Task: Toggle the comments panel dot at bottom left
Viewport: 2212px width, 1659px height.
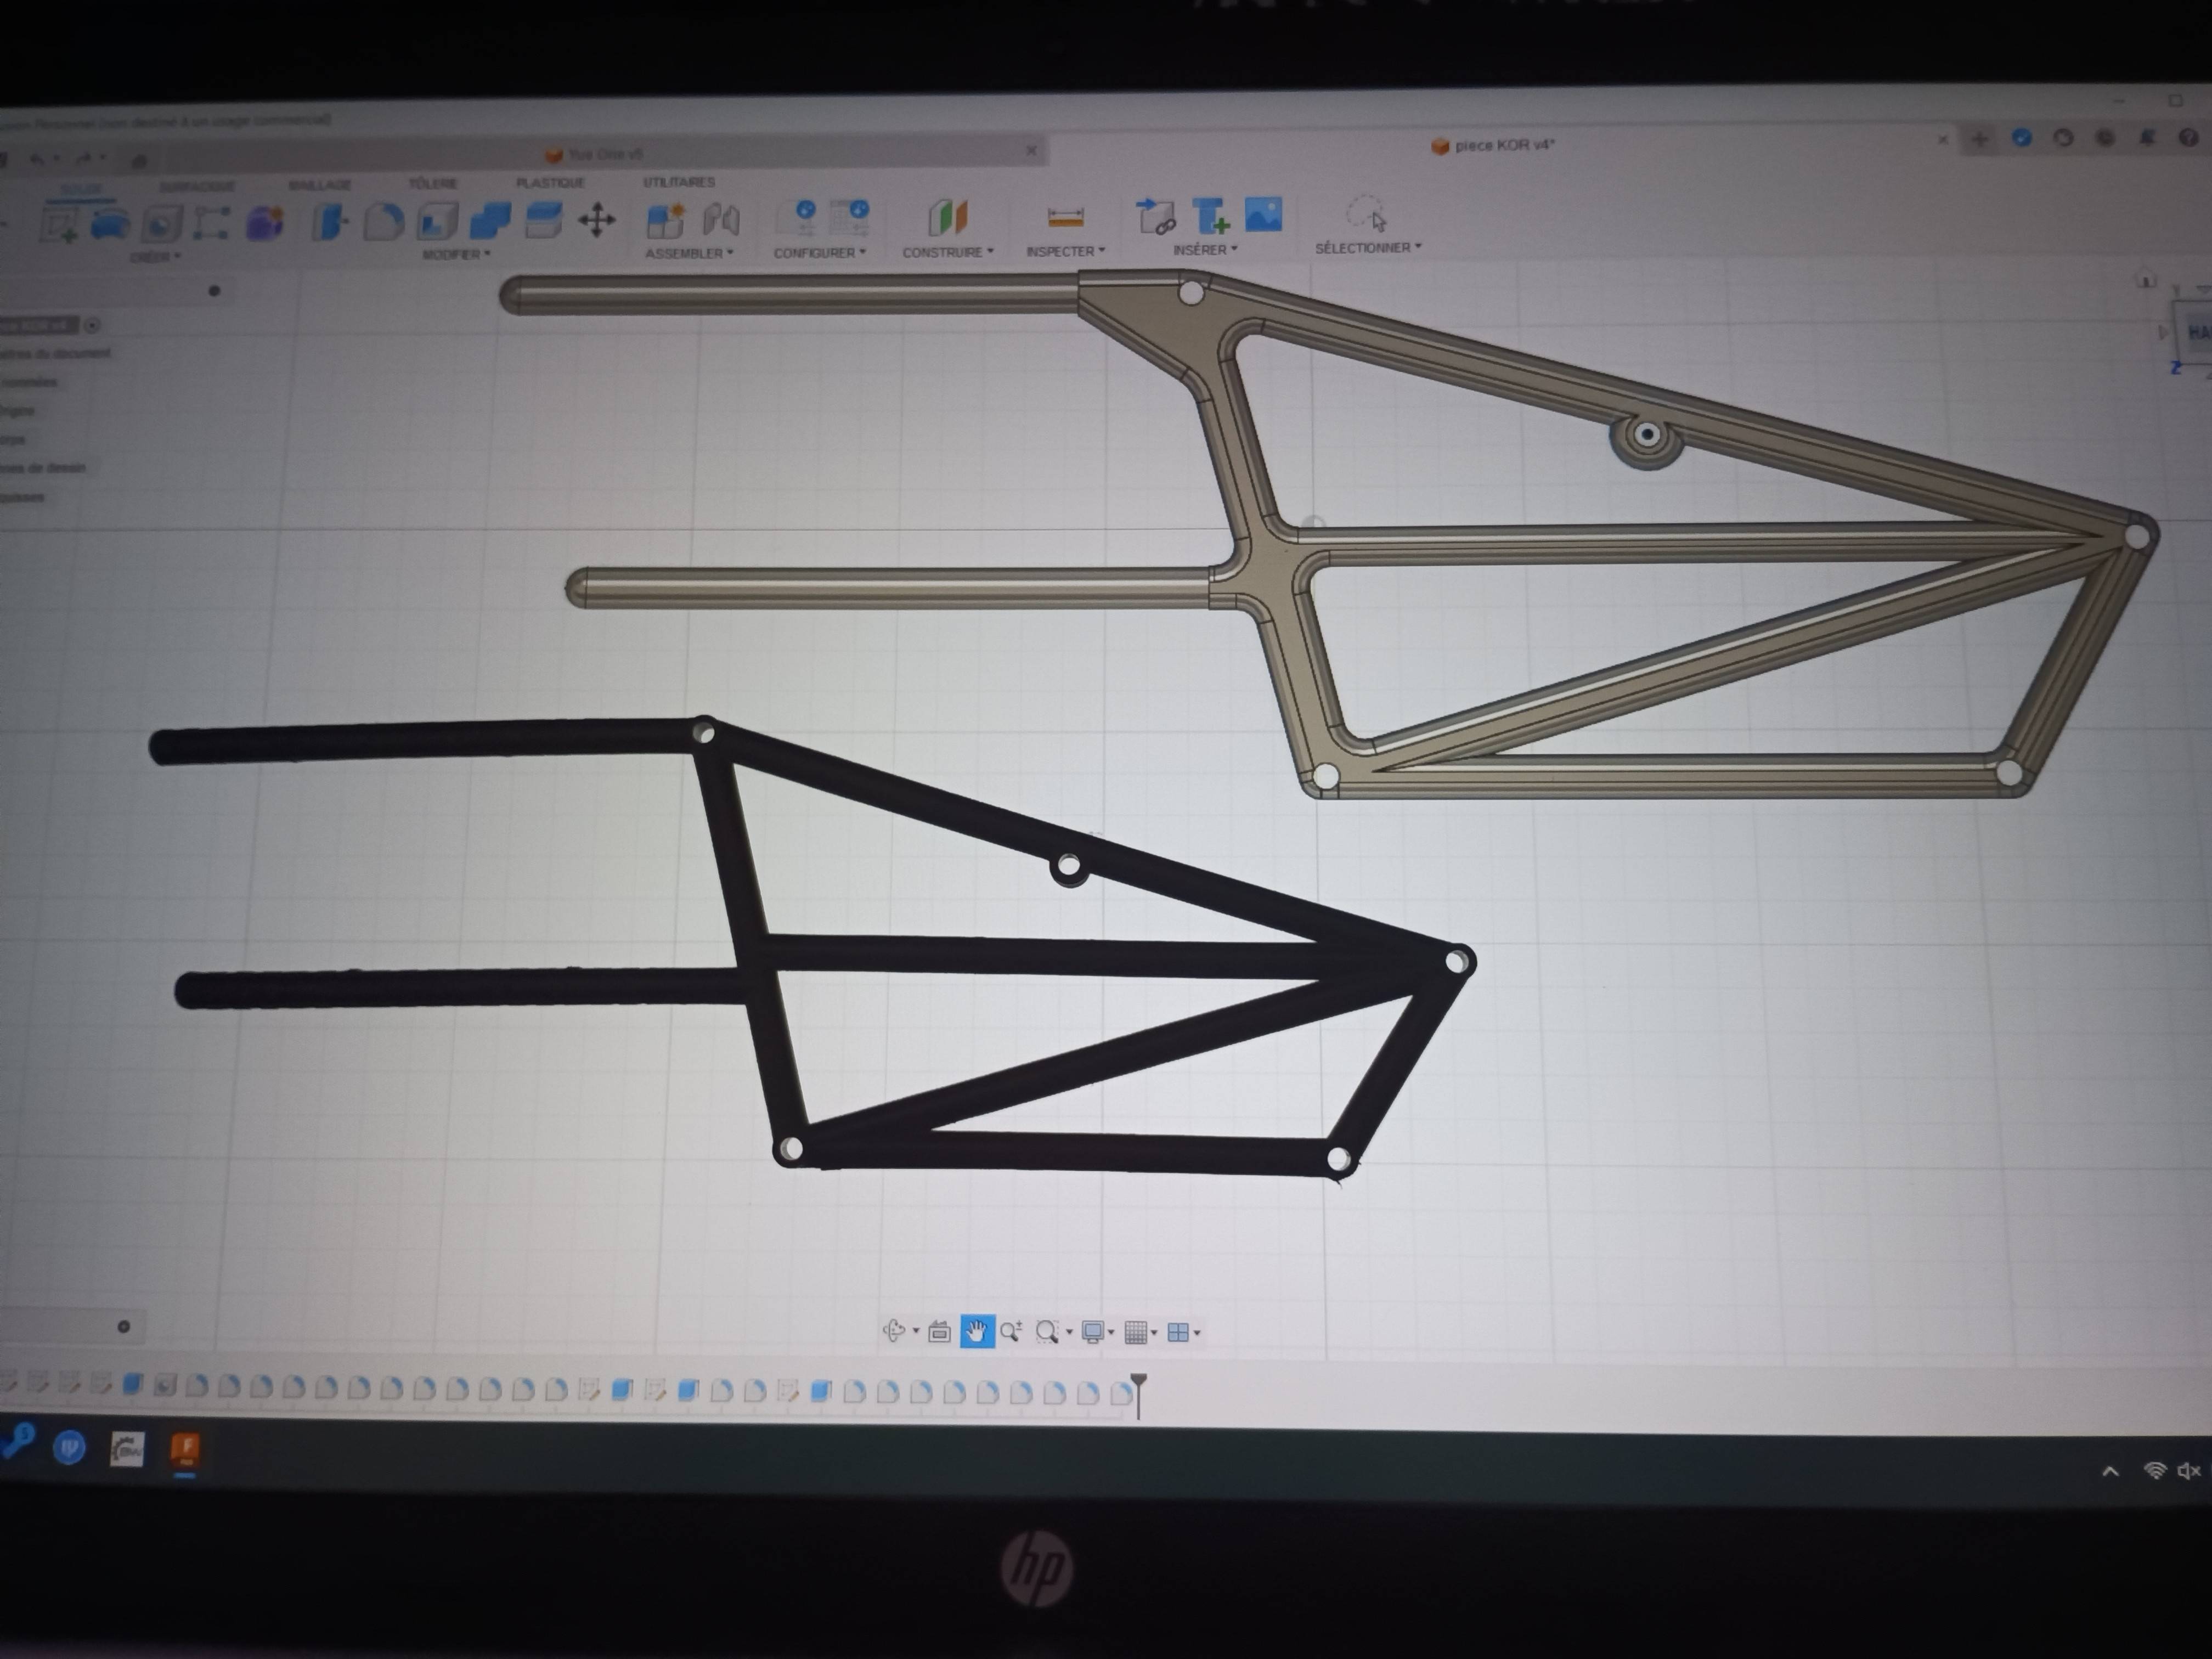Action: point(124,1327)
